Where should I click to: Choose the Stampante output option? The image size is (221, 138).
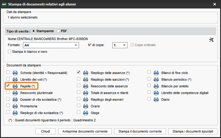34,31
